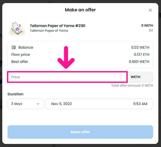Close the Make an offer dialog
The width and height of the screenshot is (161, 147).
[x=150, y=10]
